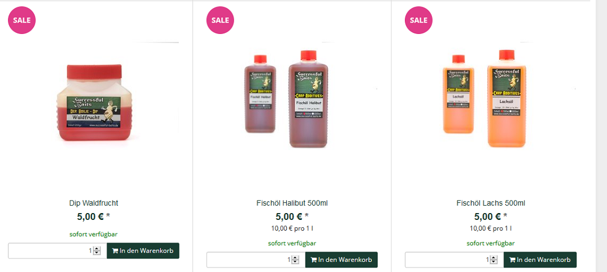Click the SALE badge above Fischöl Halibut
The height and width of the screenshot is (272, 607).
pyautogui.click(x=220, y=20)
